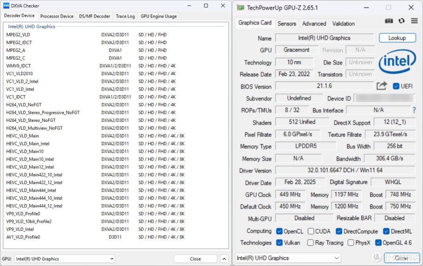Open the GPU-Z hamburger menu
This screenshot has height=266, width=423.
[x=414, y=21]
